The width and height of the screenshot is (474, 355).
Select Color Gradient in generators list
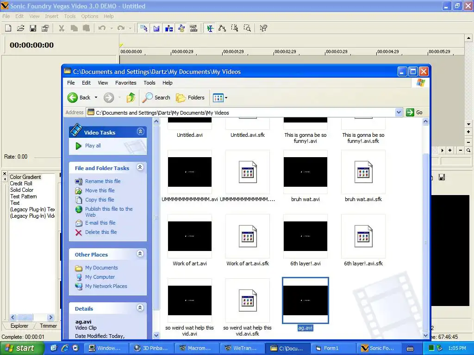click(25, 177)
